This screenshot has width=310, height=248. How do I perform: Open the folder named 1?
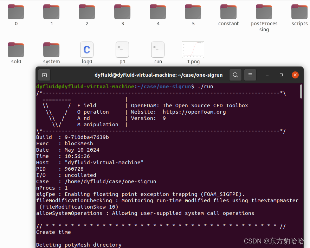[51, 12]
